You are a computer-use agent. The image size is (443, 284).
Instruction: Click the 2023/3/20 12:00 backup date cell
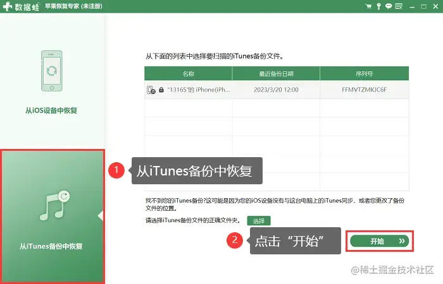coord(276,90)
